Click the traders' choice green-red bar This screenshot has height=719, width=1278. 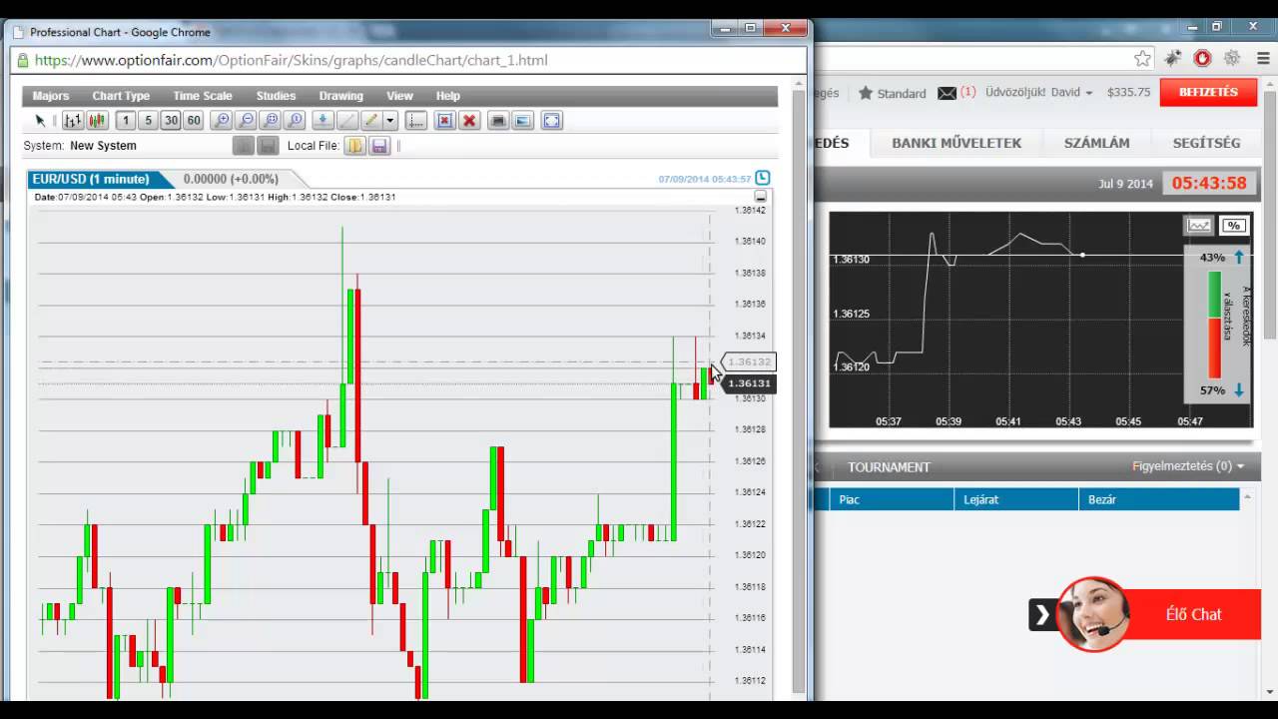(x=1215, y=325)
